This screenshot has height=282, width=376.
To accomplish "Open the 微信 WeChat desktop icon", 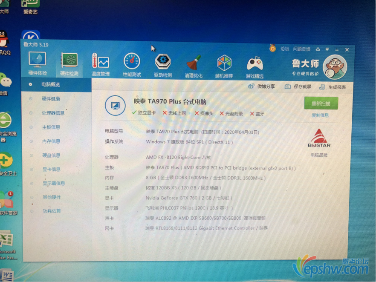I will tap(5, 84).
